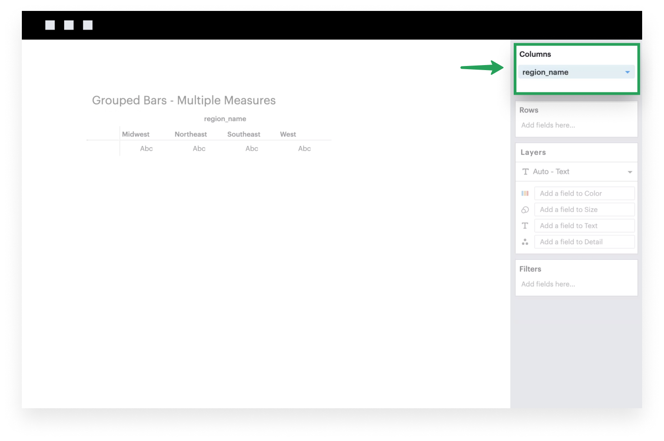
Task: Click the middle square icon in the toolbar
Action: pyautogui.click(x=69, y=25)
